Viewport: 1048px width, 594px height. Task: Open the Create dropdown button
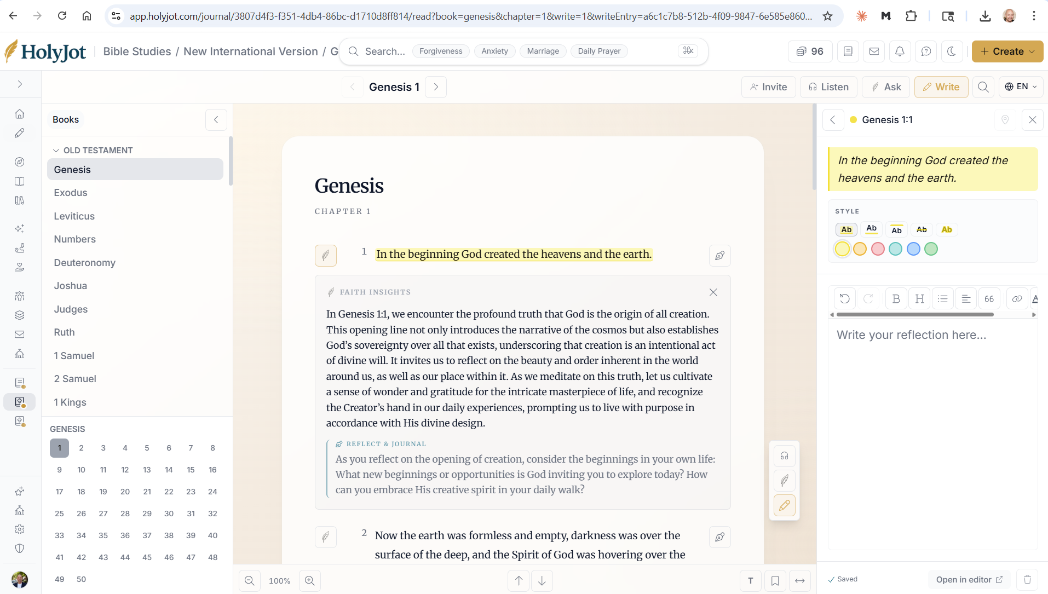pos(1007,51)
